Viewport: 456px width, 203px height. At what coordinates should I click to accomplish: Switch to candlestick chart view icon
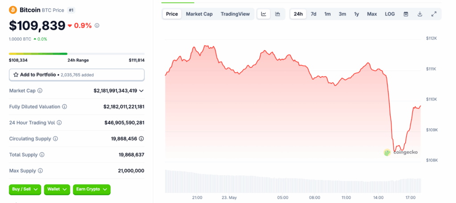tap(278, 14)
